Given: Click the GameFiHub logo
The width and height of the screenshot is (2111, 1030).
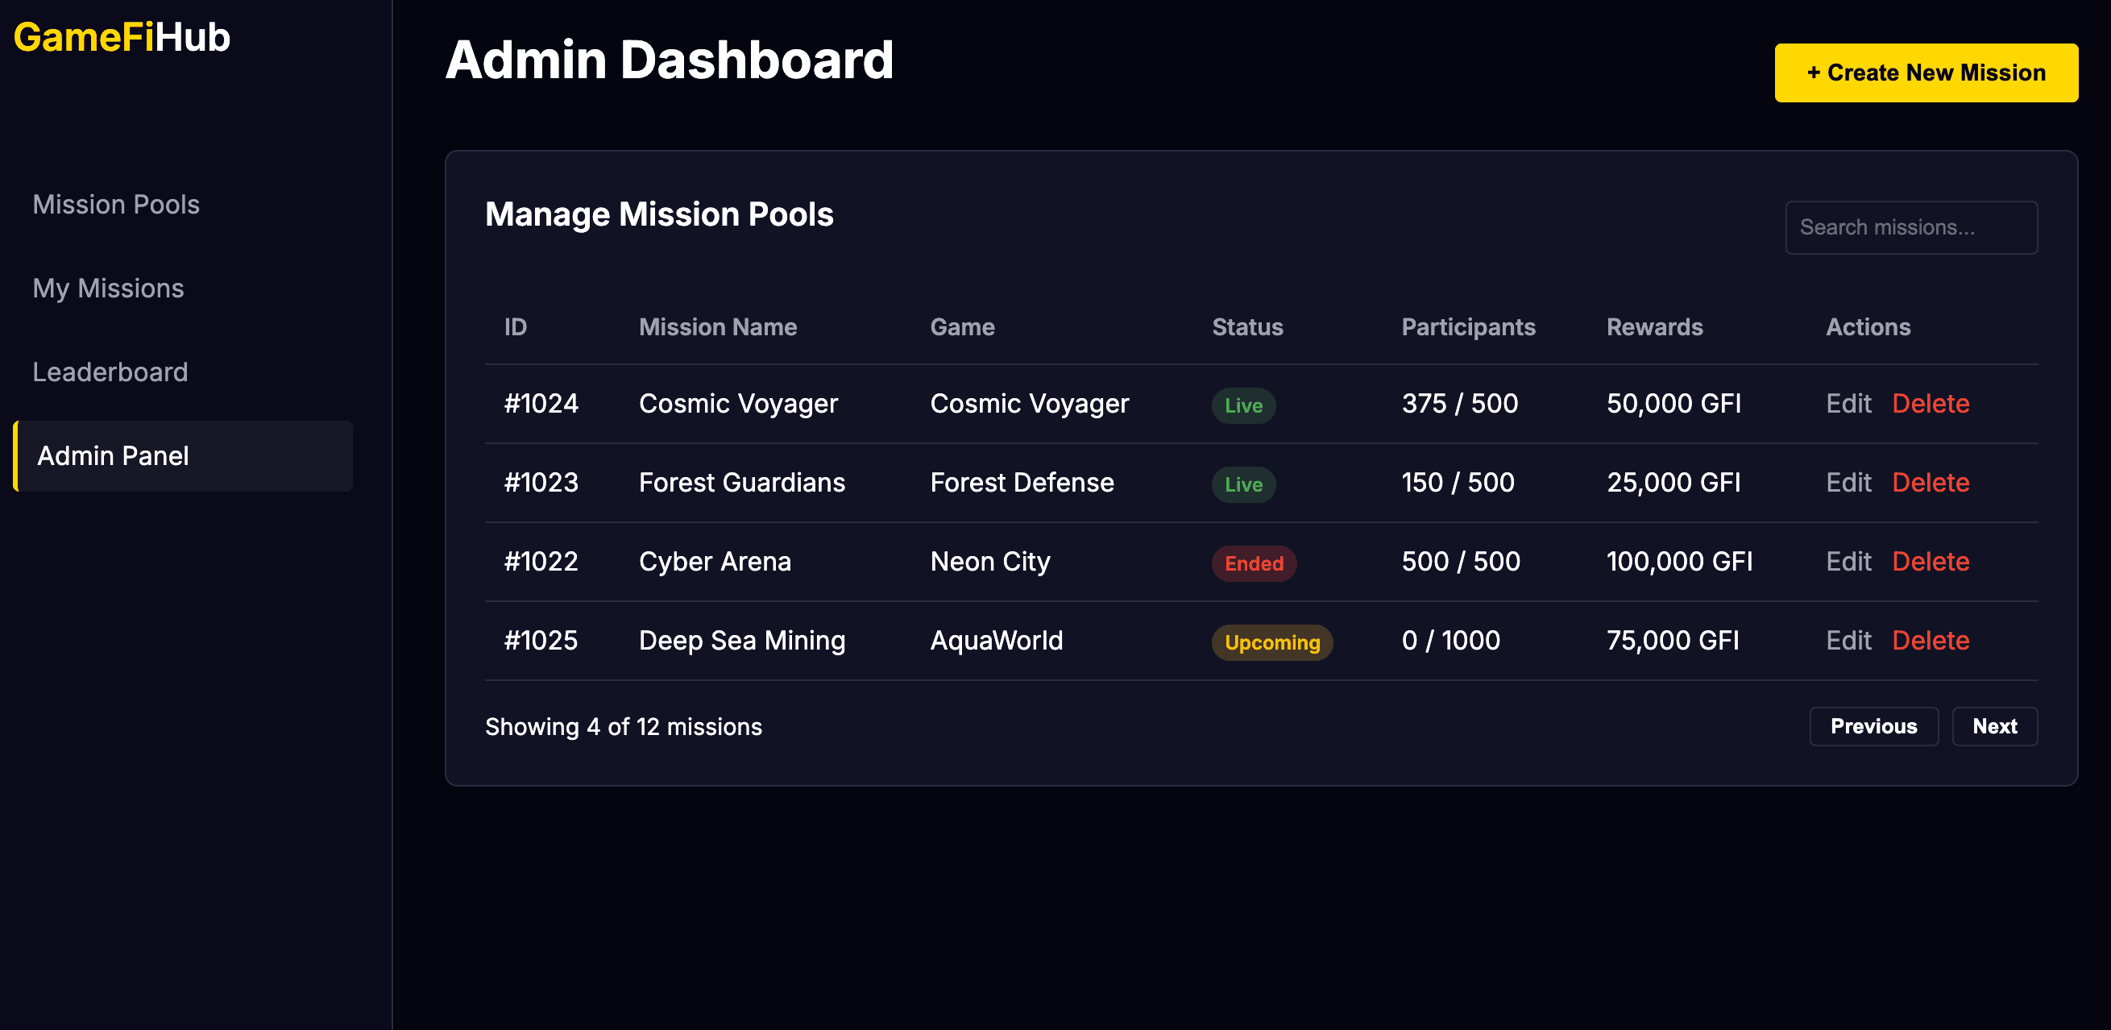Looking at the screenshot, I should click(x=122, y=37).
